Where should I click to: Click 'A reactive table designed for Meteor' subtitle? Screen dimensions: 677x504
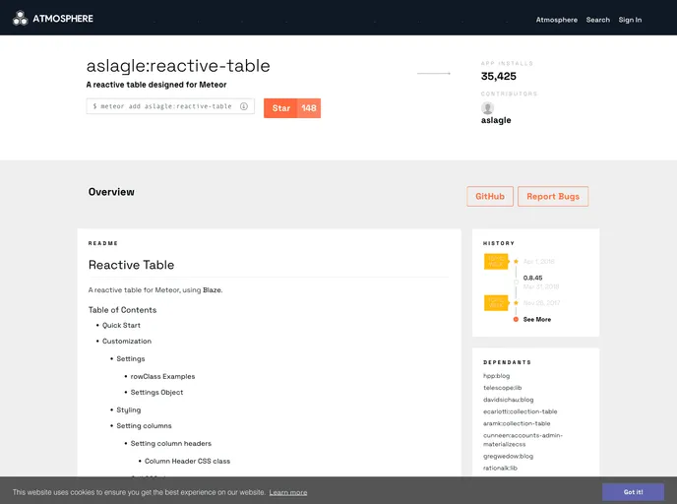(x=156, y=85)
